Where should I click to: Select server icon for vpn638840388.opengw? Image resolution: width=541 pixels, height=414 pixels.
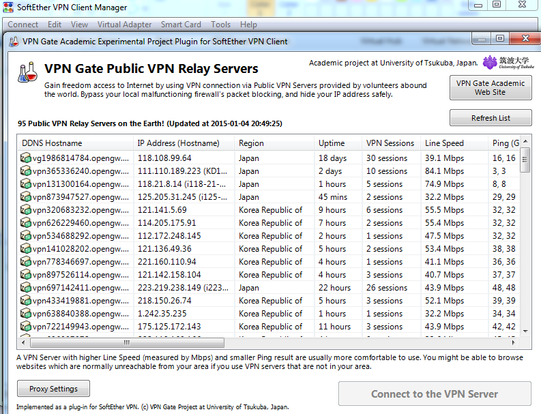pos(25,313)
